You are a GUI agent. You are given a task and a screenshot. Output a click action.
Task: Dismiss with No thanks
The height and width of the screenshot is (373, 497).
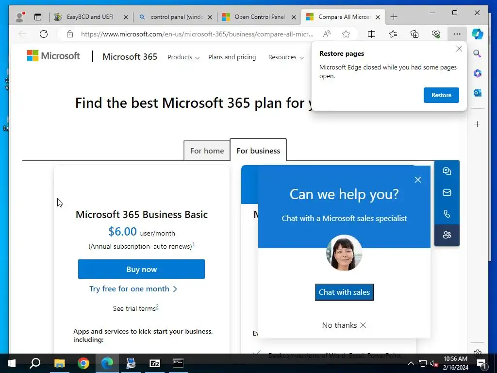point(344,325)
